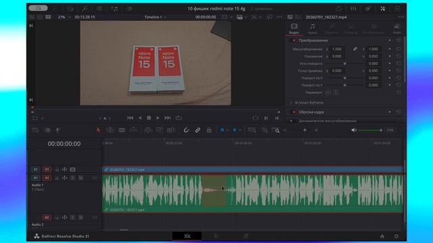Mute the Audio 2 track

pos(81,217)
